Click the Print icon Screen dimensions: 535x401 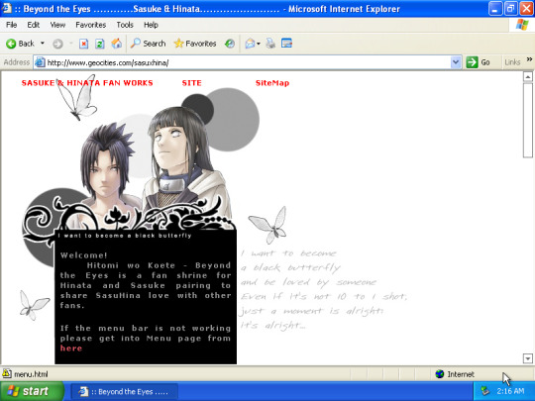click(x=270, y=44)
